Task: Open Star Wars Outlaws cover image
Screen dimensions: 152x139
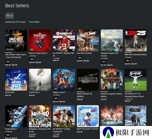Action: [88, 40]
